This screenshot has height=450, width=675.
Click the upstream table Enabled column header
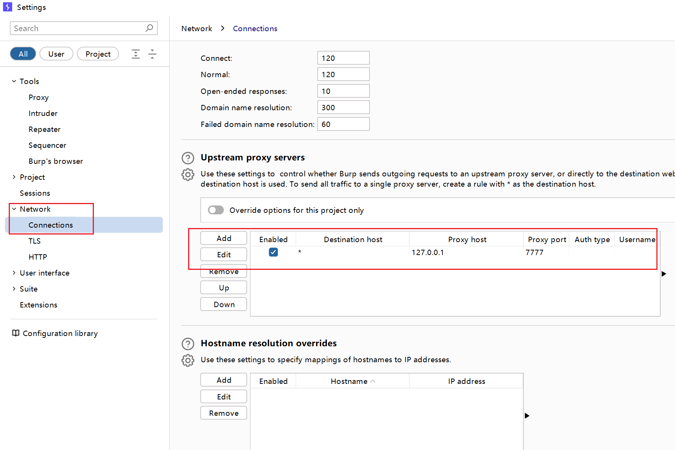click(x=273, y=239)
